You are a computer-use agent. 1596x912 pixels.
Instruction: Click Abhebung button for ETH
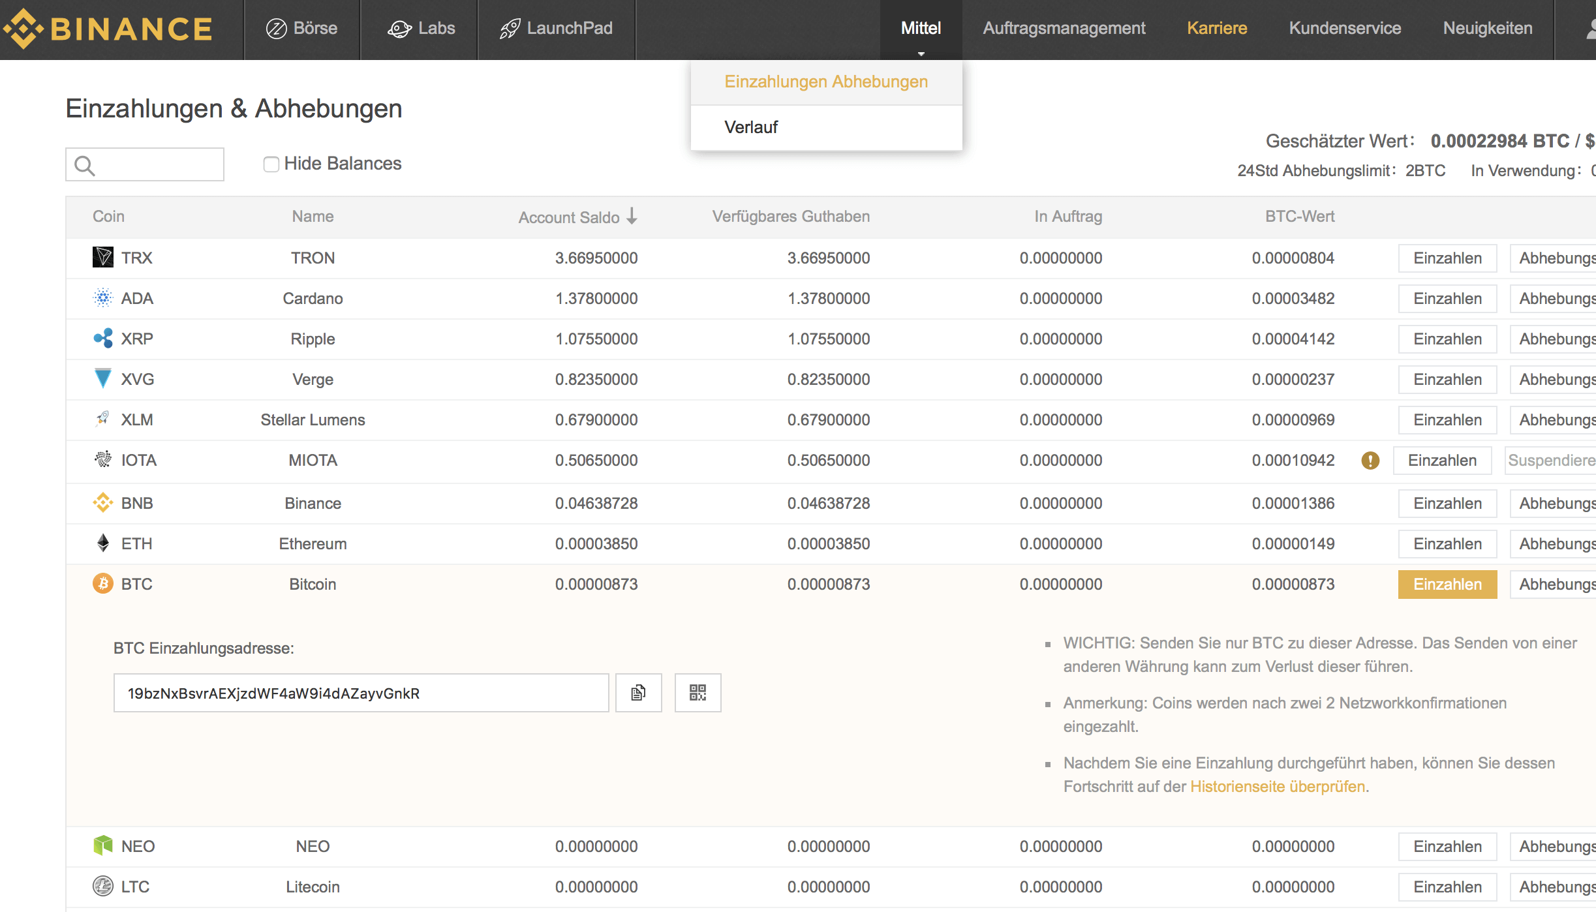[1554, 544]
